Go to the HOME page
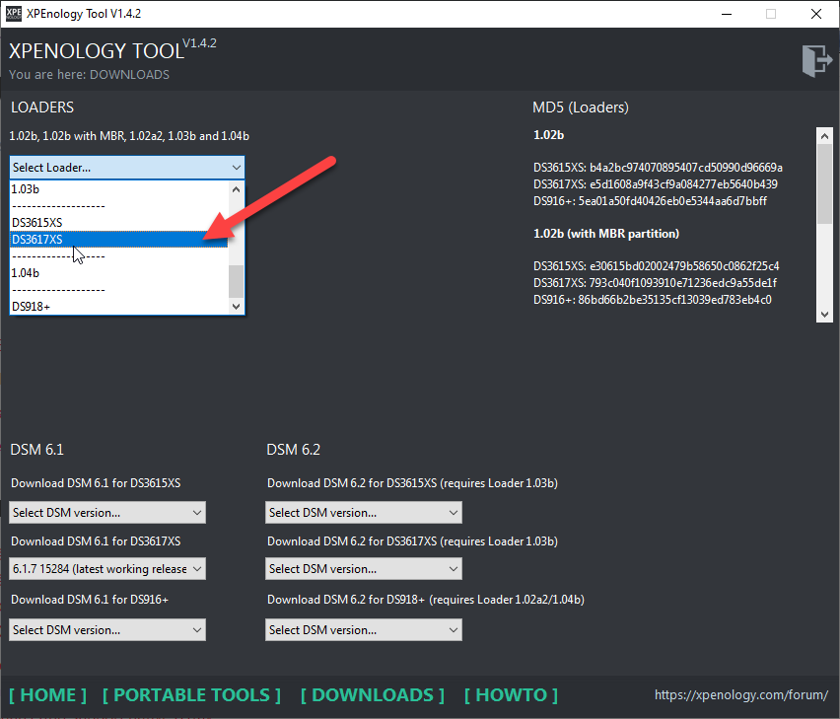Screen dimensions: 840x719 48,695
